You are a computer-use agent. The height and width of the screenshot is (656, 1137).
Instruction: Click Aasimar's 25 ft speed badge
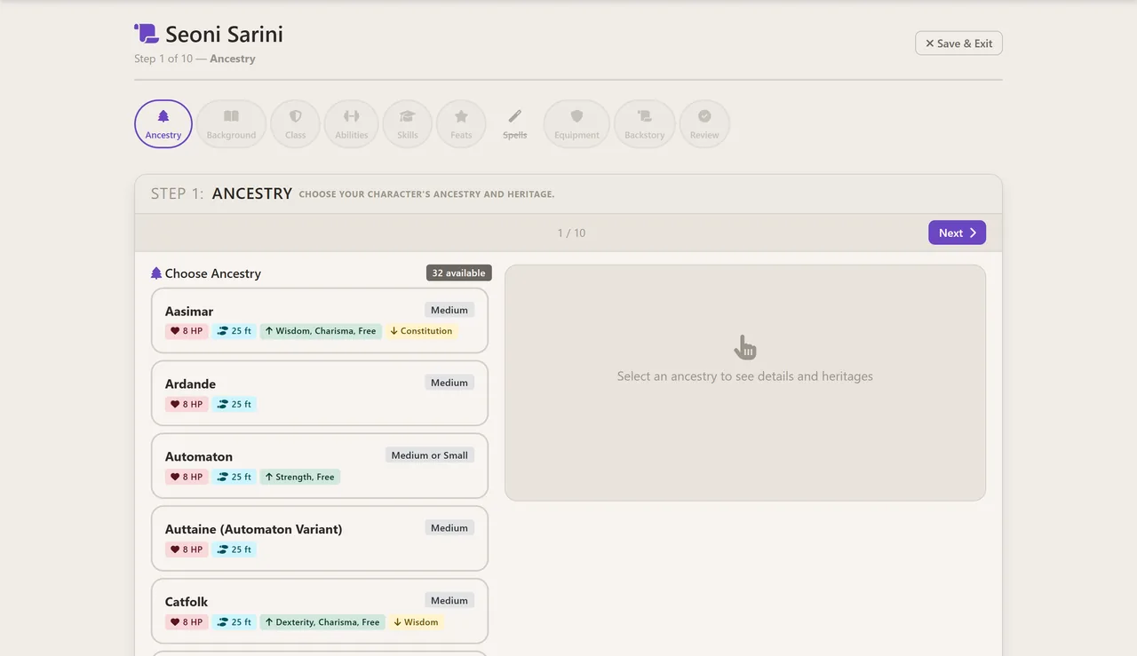coord(235,331)
